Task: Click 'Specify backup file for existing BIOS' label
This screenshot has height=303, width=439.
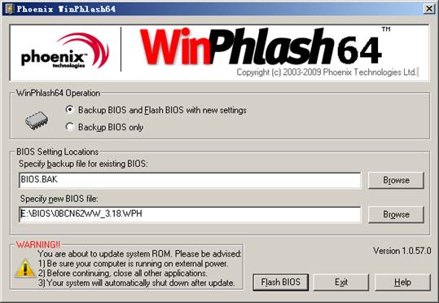Action: coord(83,164)
